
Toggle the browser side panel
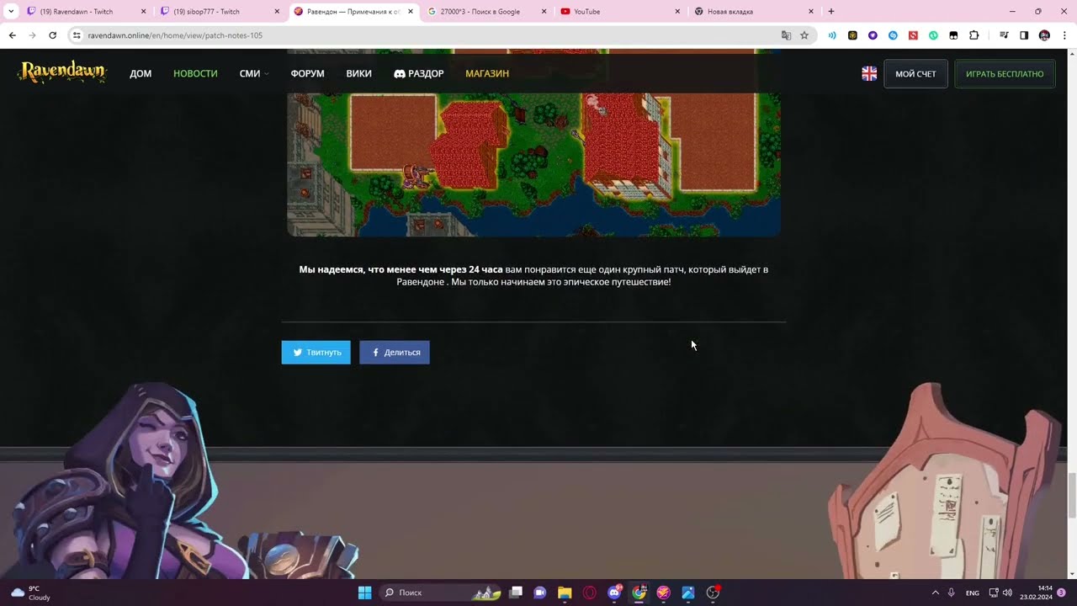click(1024, 35)
